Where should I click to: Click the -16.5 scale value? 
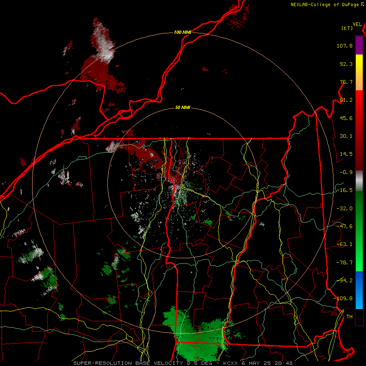click(344, 190)
